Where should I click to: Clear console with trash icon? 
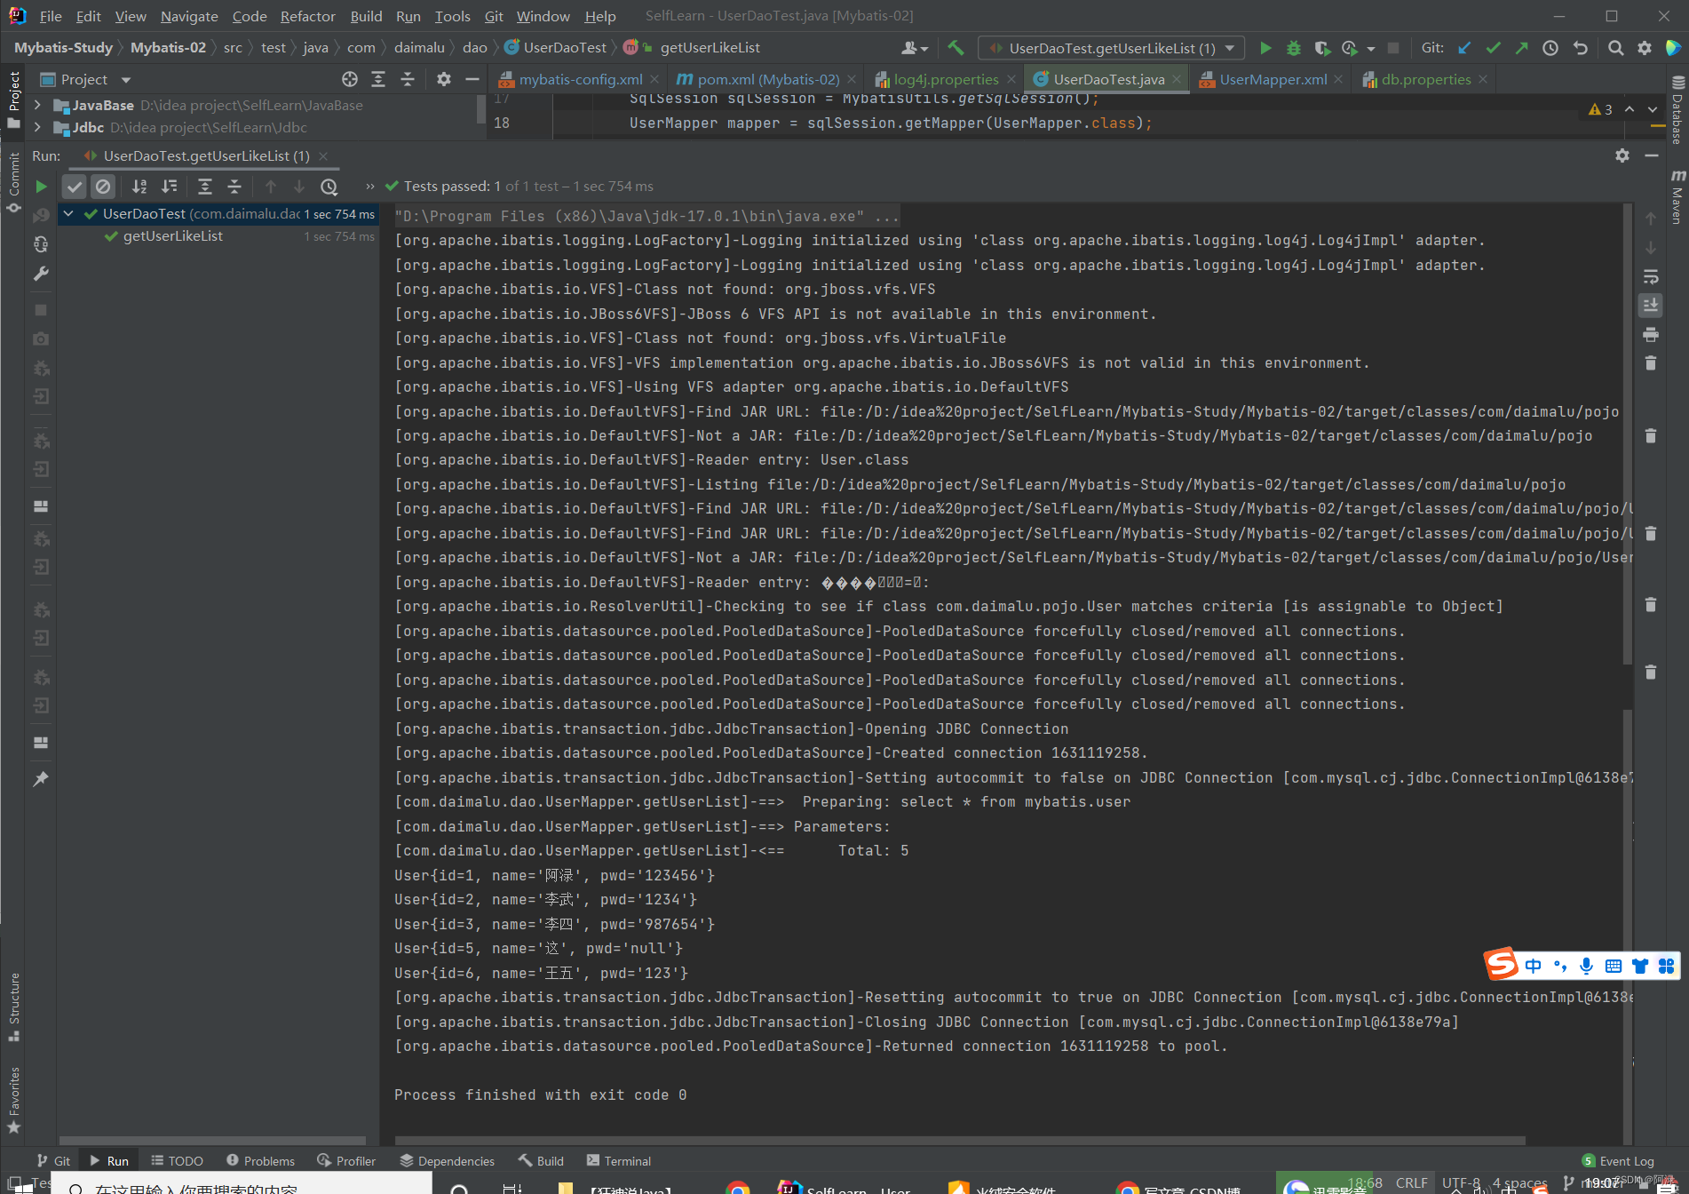(x=1651, y=363)
